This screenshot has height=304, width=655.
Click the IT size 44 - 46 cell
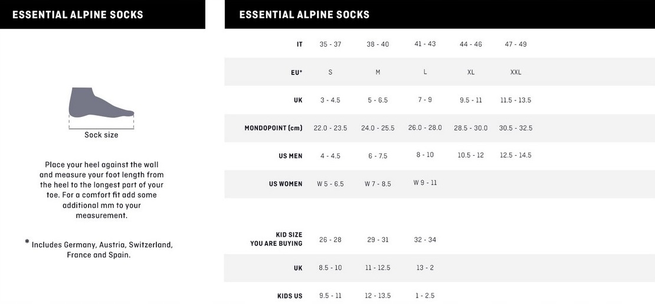pyautogui.click(x=471, y=44)
